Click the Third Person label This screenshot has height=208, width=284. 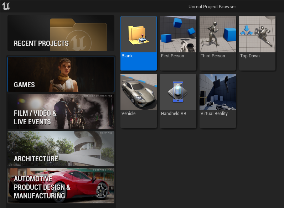[x=213, y=56]
